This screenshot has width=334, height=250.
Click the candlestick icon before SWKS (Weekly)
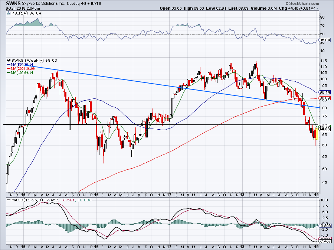(x=9, y=60)
